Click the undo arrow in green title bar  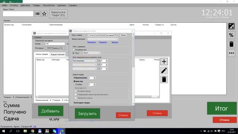click(10, 2)
